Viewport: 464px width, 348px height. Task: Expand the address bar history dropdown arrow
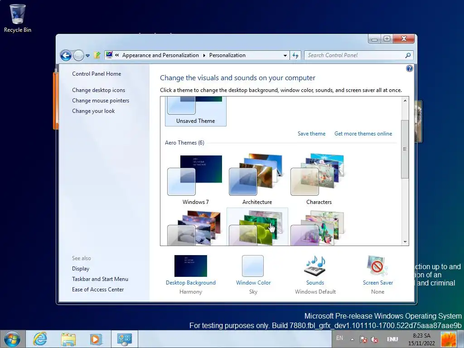pyautogui.click(x=285, y=55)
